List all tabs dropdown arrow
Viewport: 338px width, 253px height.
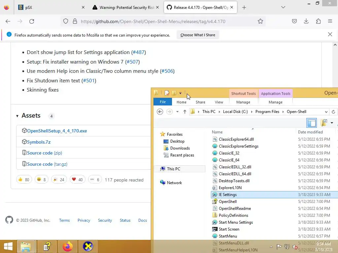click(283, 7)
